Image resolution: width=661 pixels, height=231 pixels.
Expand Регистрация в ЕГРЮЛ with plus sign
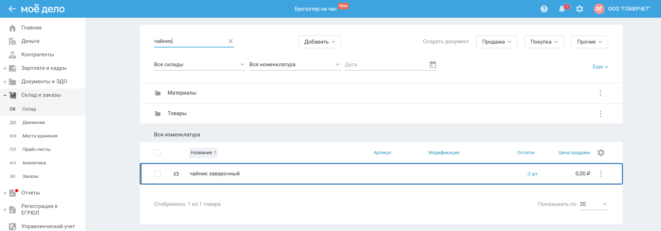[x=5, y=210]
